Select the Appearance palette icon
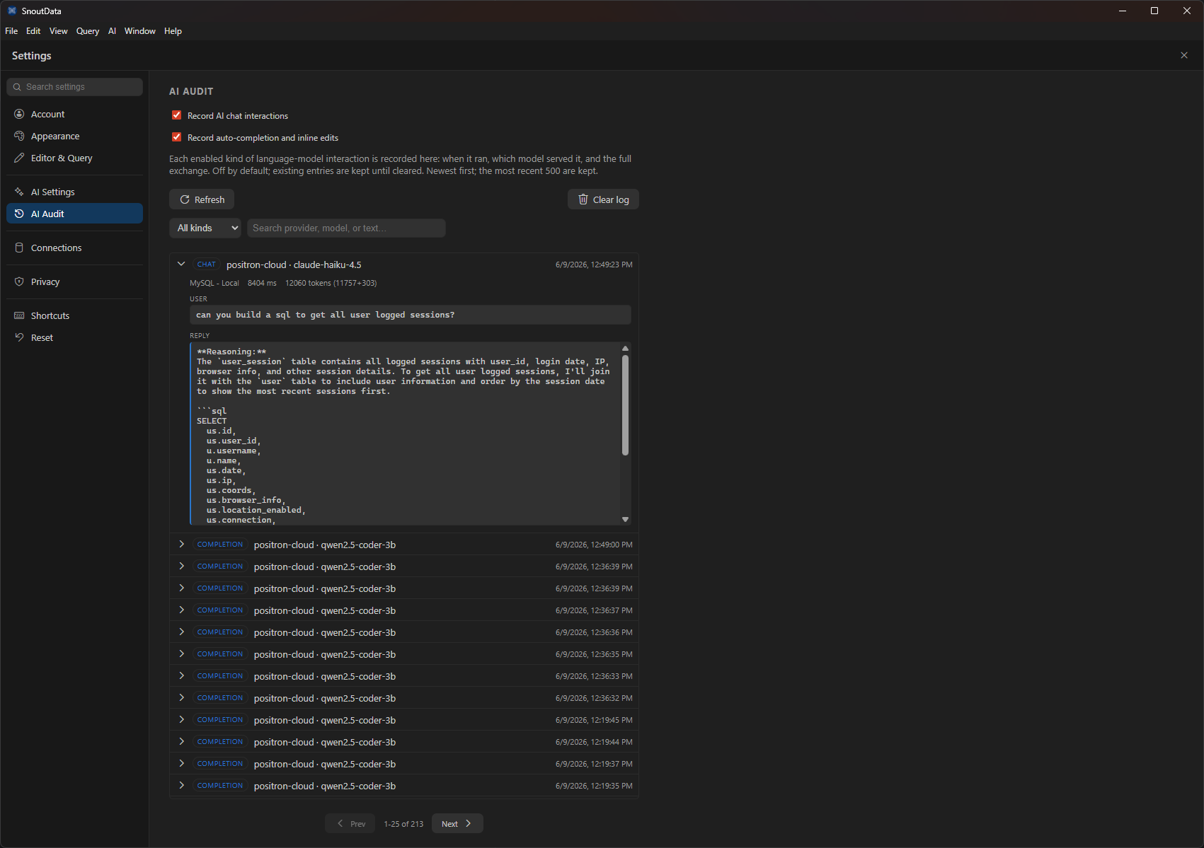This screenshot has width=1204, height=848. tap(19, 136)
